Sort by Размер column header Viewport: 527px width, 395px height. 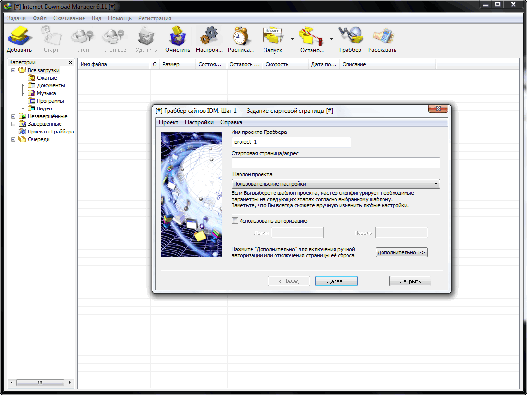point(178,64)
